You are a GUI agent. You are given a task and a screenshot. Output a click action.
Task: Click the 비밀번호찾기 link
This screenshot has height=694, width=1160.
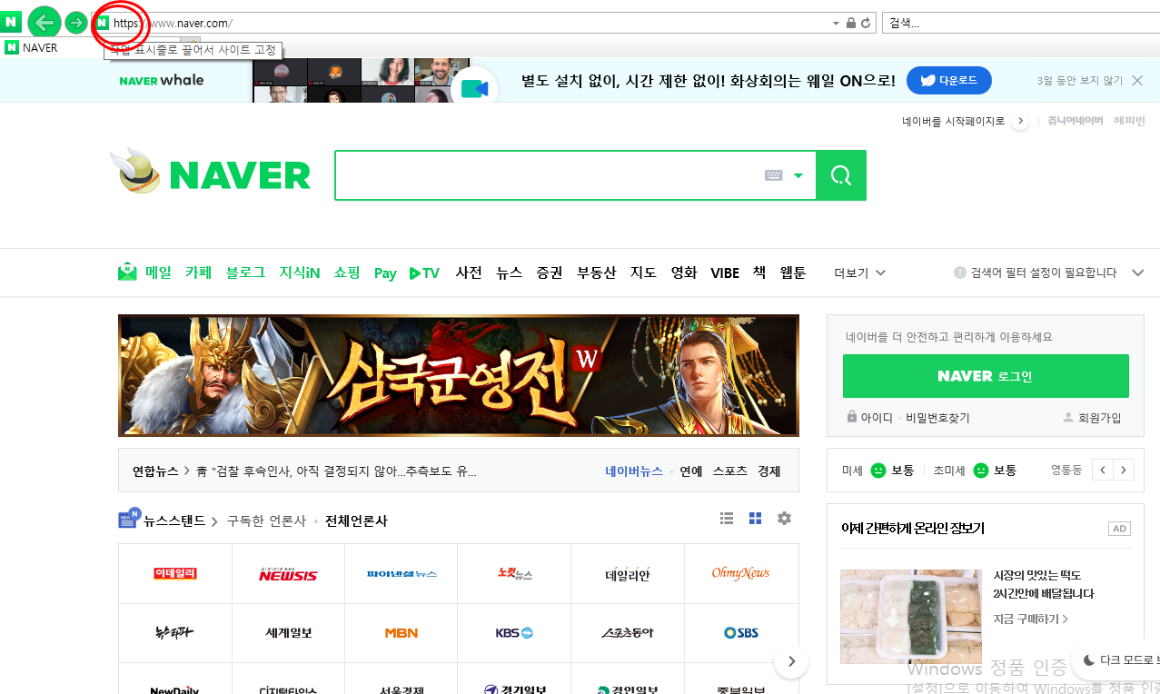click(937, 418)
